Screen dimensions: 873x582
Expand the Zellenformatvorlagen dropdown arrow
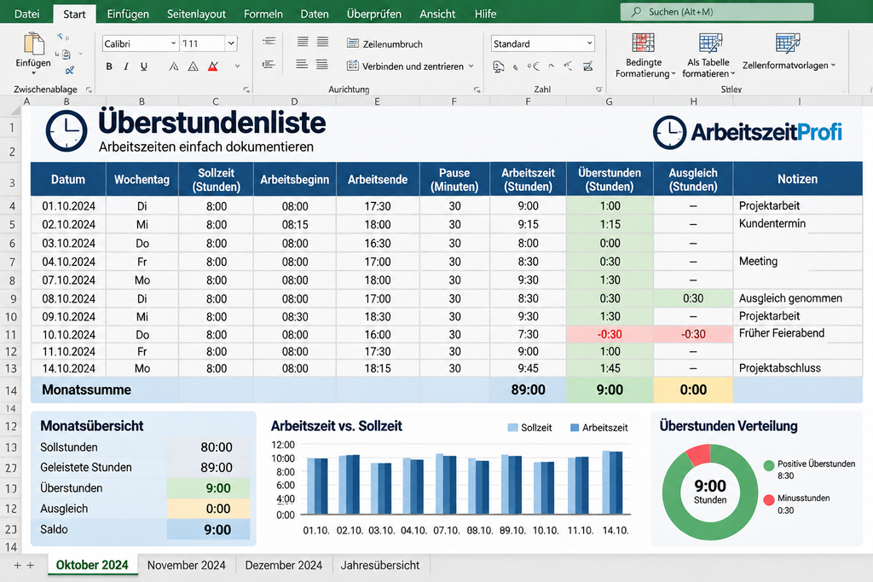point(833,65)
